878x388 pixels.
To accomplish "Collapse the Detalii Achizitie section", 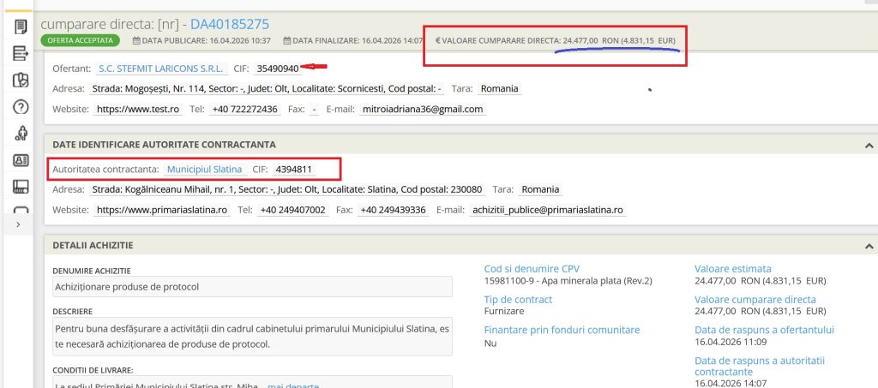I will tap(868, 246).
